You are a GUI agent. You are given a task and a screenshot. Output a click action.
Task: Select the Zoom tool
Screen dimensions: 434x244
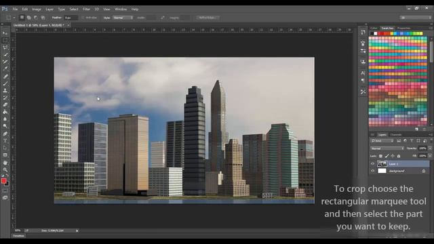(5, 169)
